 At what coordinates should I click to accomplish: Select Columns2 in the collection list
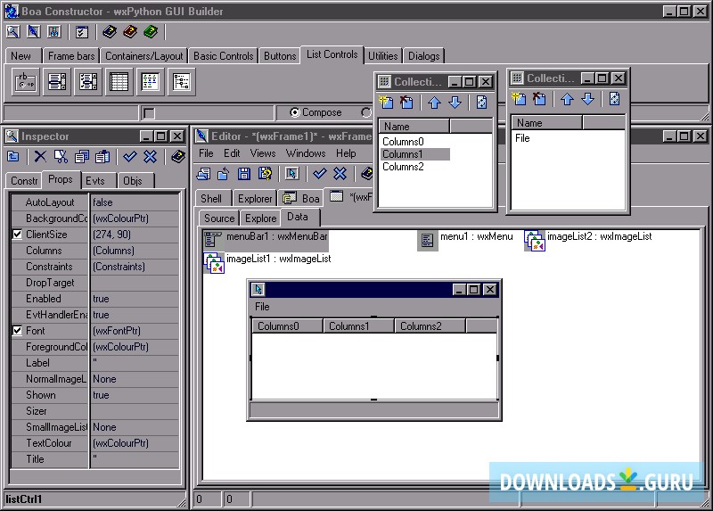403,167
